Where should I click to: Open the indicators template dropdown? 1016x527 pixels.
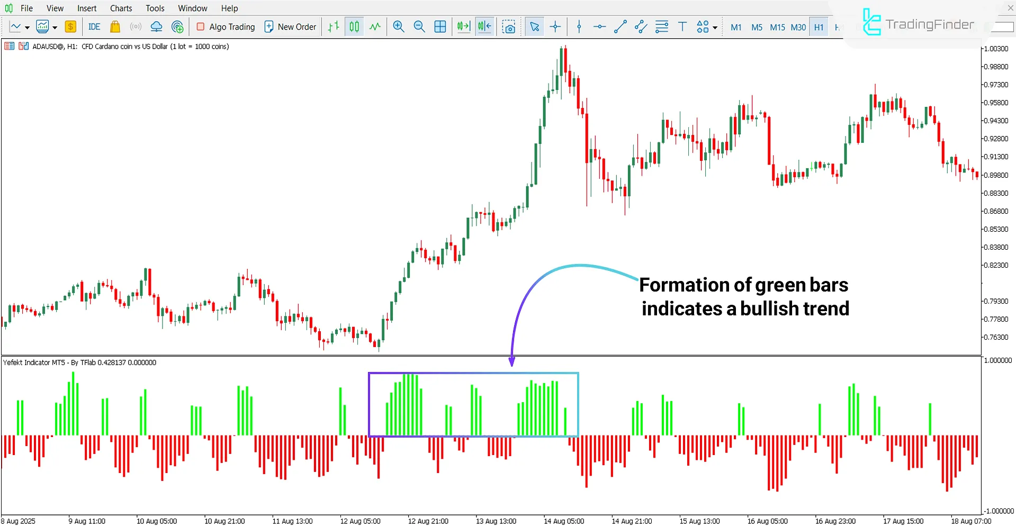pyautogui.click(x=54, y=26)
